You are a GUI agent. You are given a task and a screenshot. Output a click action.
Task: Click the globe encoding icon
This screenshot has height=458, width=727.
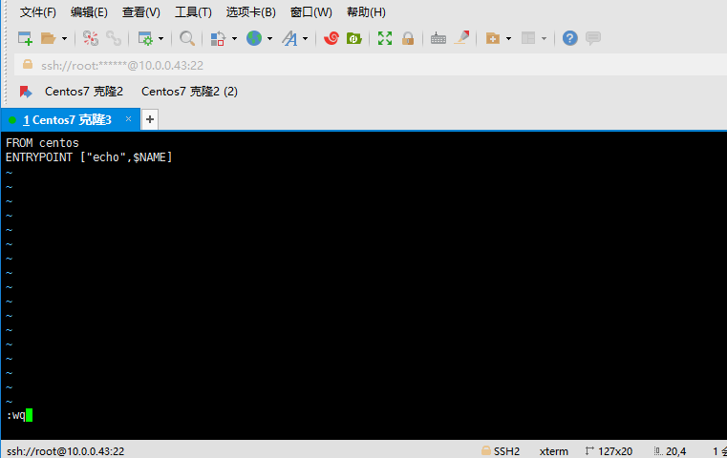[253, 38]
